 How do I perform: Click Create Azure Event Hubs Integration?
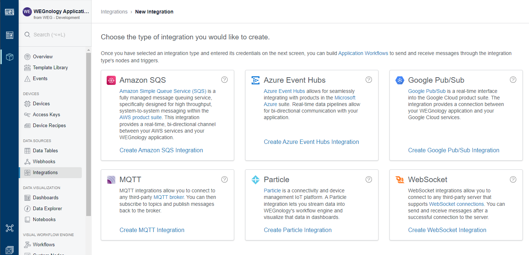click(311, 142)
